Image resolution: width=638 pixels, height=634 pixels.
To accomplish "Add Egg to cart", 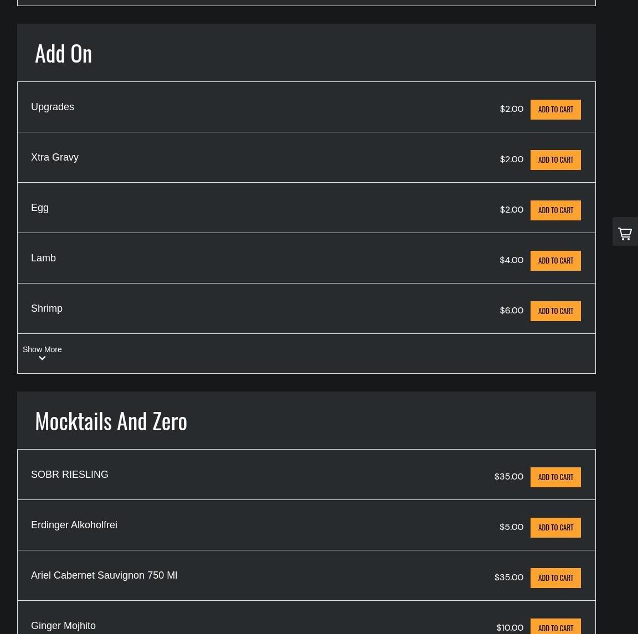I will (x=555, y=210).
